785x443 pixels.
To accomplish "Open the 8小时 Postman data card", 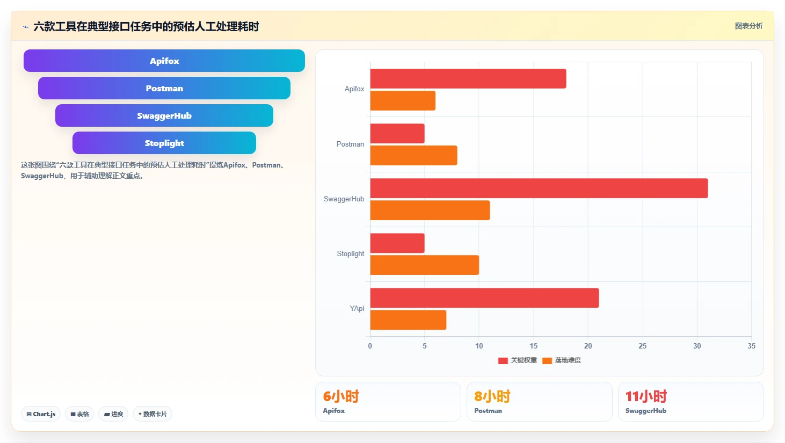I will (x=539, y=402).
